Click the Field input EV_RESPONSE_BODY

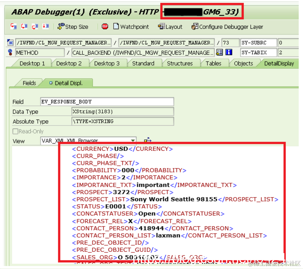(107, 102)
